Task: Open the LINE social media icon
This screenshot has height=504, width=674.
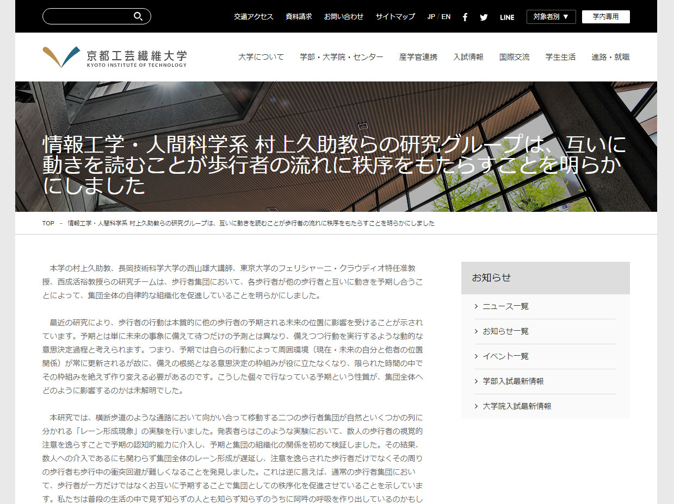Action: pyautogui.click(x=506, y=17)
